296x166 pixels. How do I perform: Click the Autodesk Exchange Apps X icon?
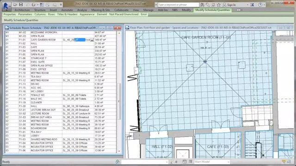pyautogui.click(x=252, y=5)
